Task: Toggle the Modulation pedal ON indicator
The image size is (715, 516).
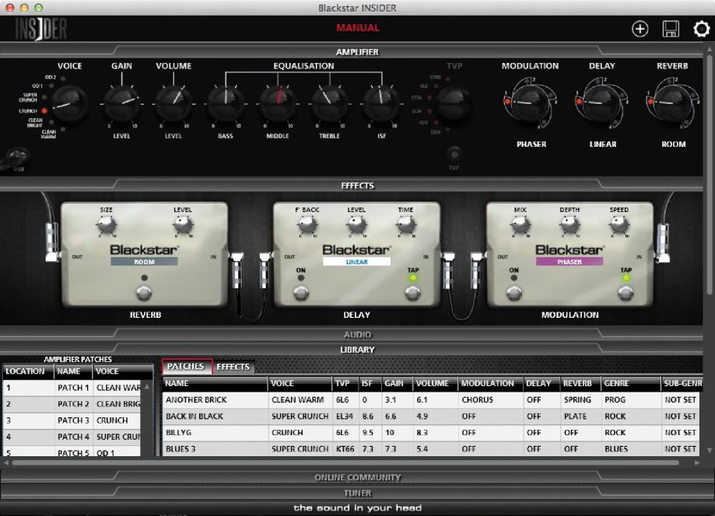Action: click(x=514, y=277)
